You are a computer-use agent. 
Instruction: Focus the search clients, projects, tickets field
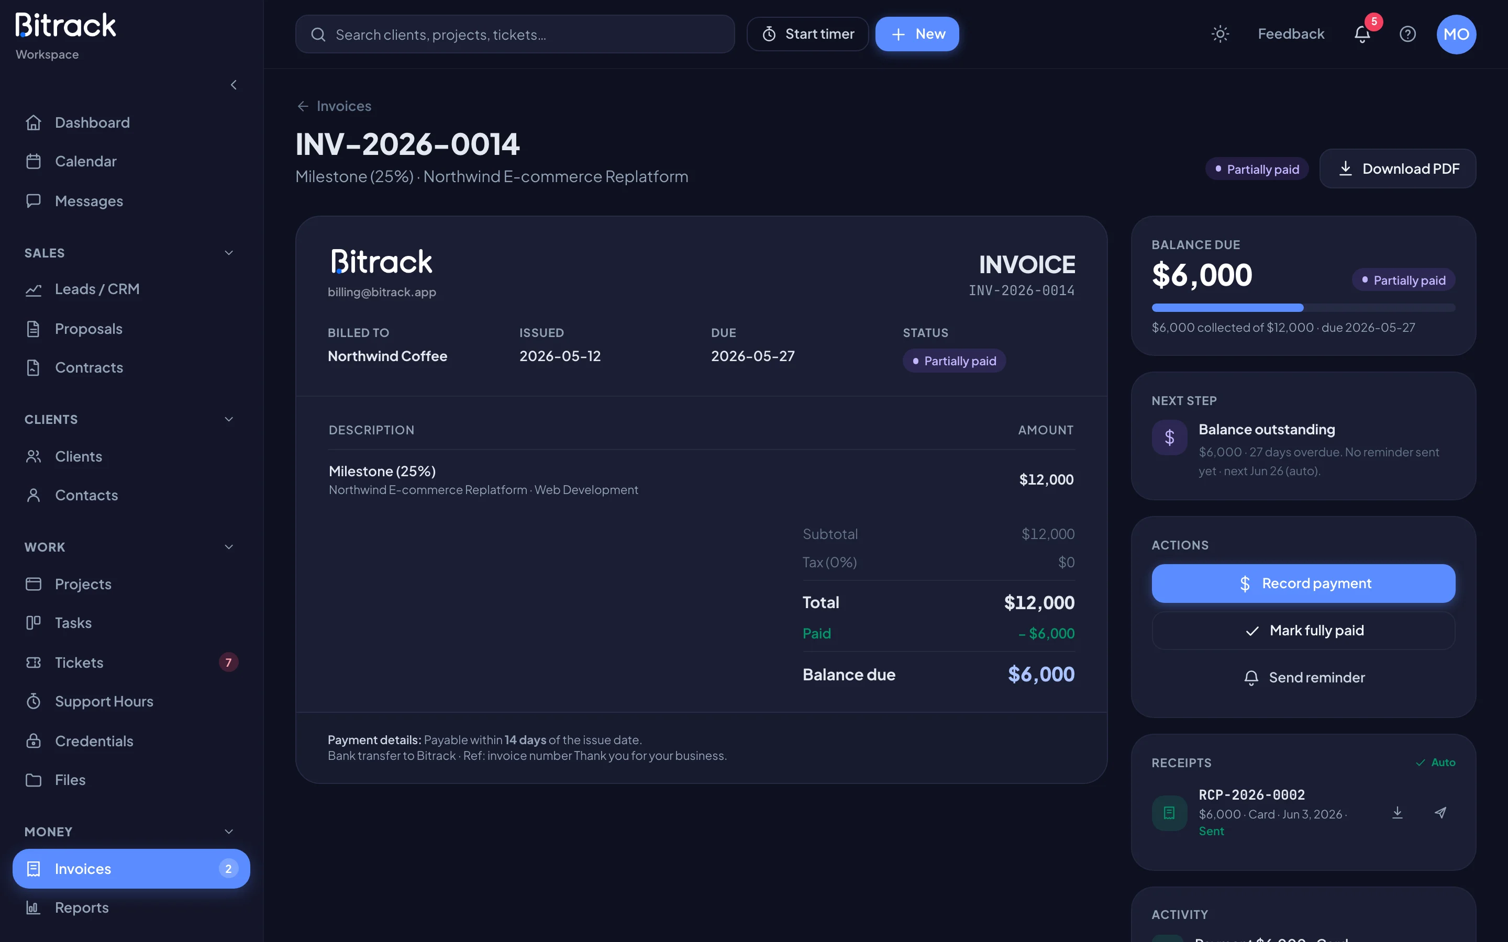pyautogui.click(x=515, y=34)
